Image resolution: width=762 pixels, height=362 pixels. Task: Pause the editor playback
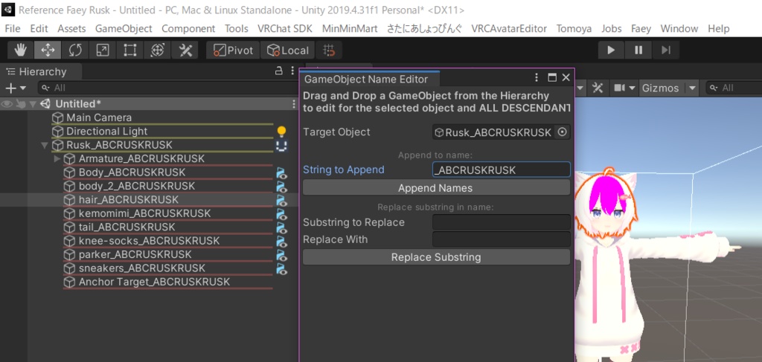tap(638, 50)
